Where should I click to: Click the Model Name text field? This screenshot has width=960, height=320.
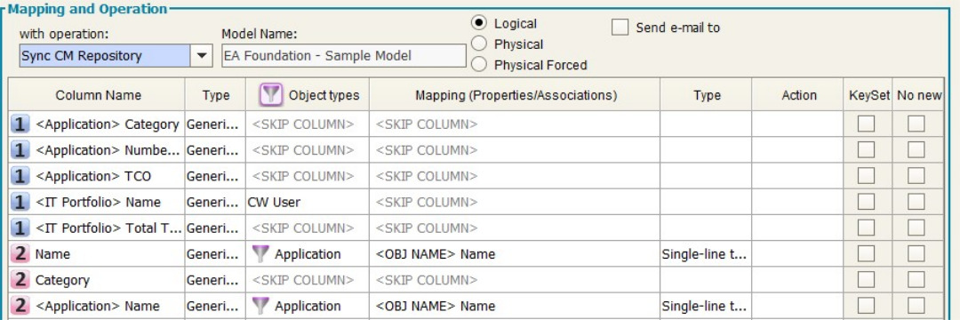(343, 56)
